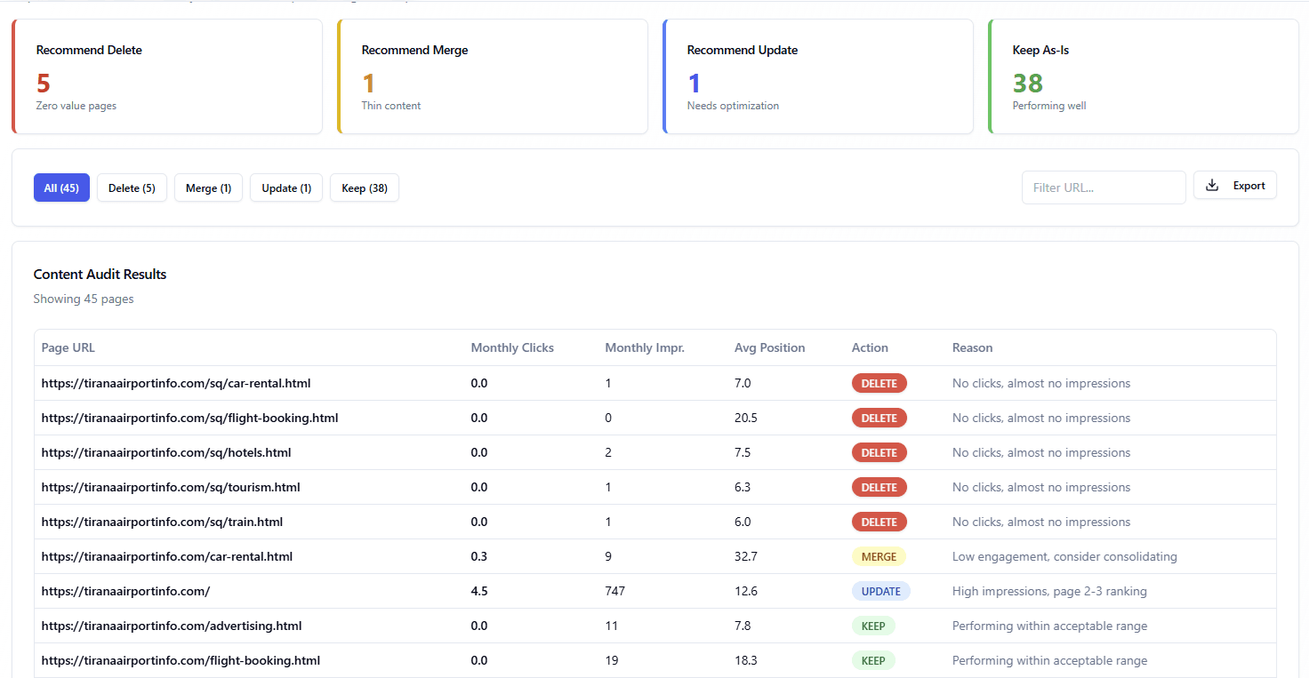This screenshot has height=678, width=1309.
Task: Filter by Update (1) pages
Action: (x=286, y=188)
